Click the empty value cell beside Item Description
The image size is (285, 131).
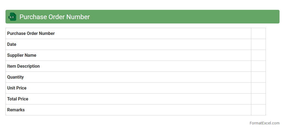pyautogui.click(x=258, y=66)
